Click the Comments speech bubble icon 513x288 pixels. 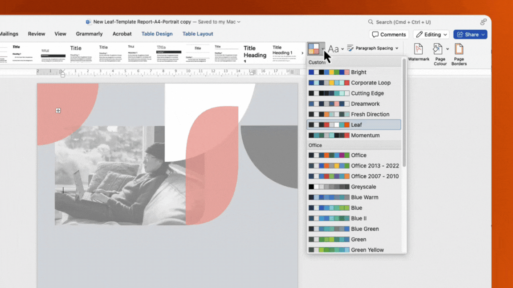coord(375,34)
